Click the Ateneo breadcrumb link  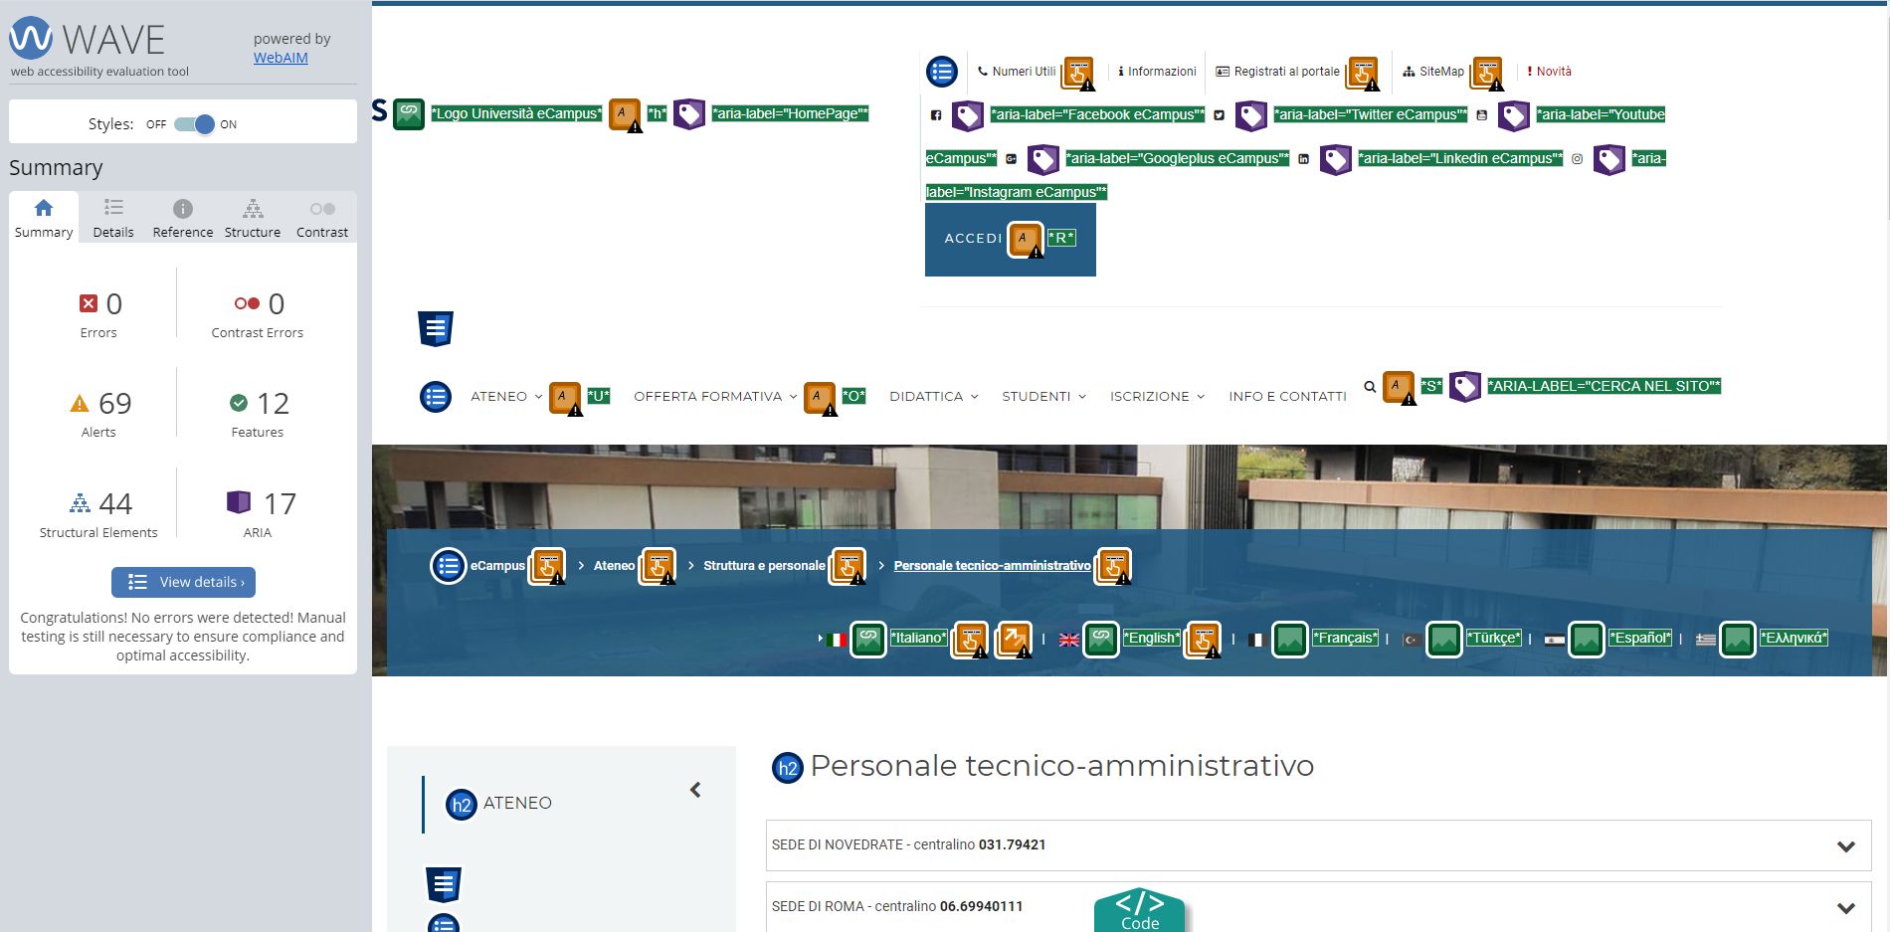pos(614,566)
